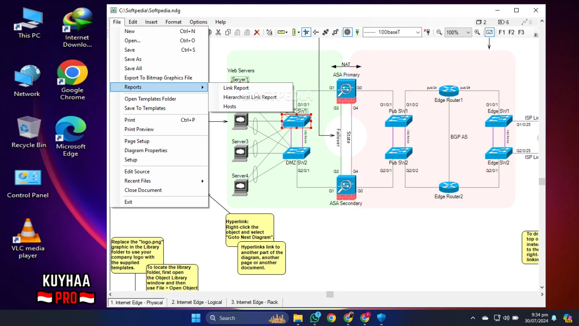Open Internet Download Manager desktop icon
This screenshot has width=579, height=326.
tap(77, 28)
